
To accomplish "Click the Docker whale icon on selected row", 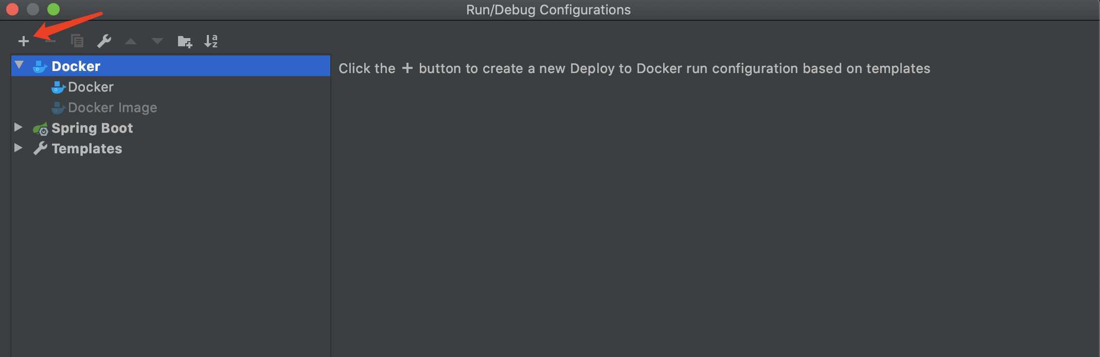I will 40,66.
